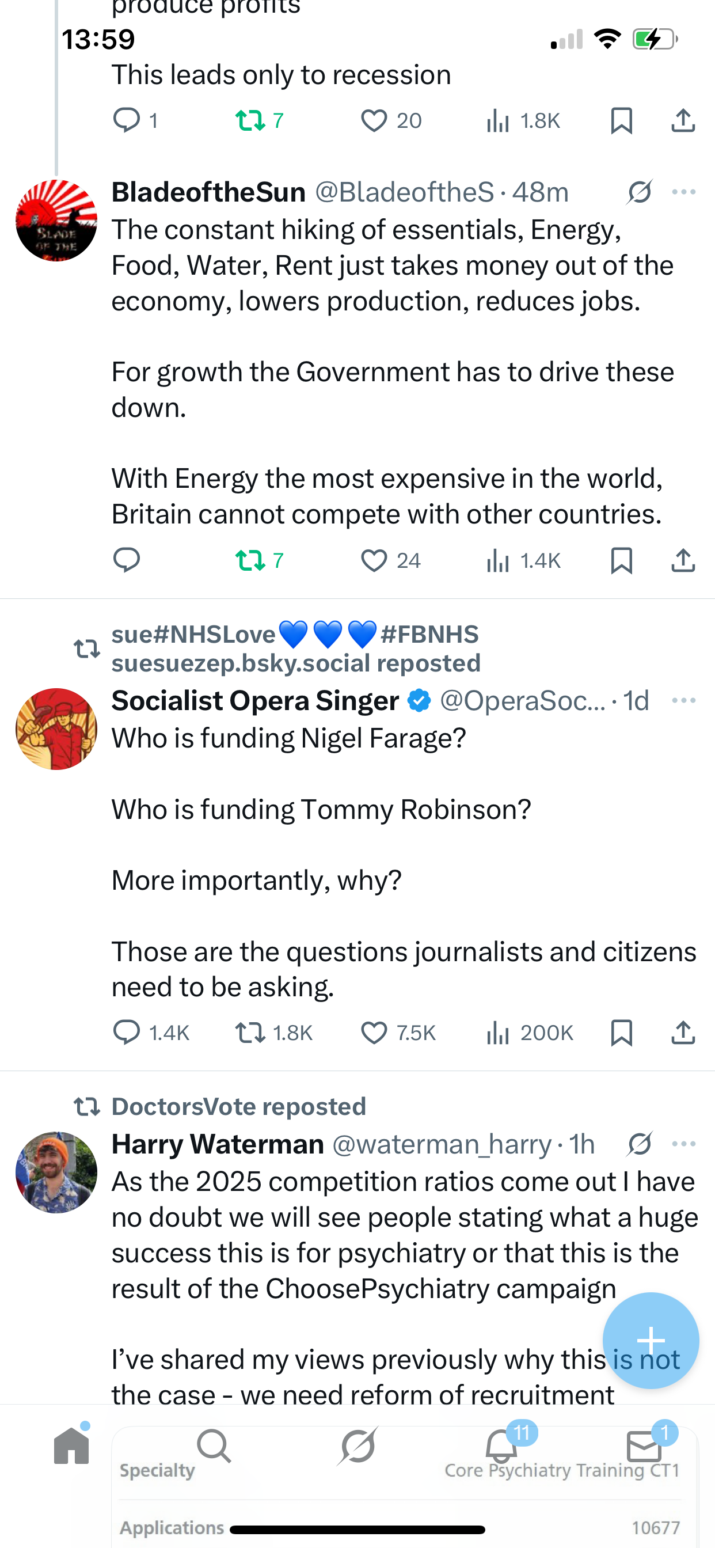
Task: Open Grok icon on Harry Waterman's tweet
Action: coord(640,1144)
